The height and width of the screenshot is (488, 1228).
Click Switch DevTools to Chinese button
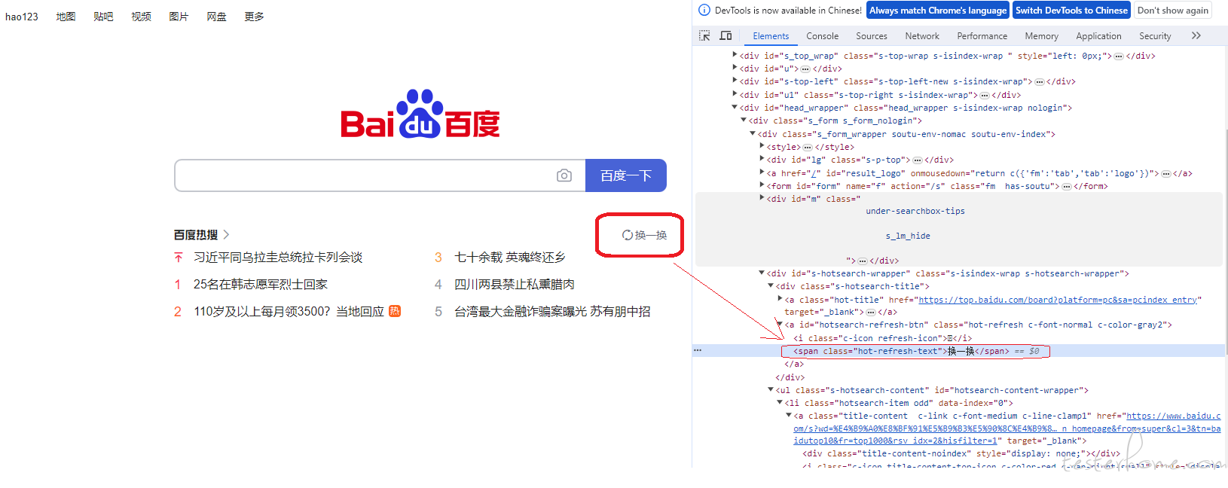pyautogui.click(x=1071, y=11)
